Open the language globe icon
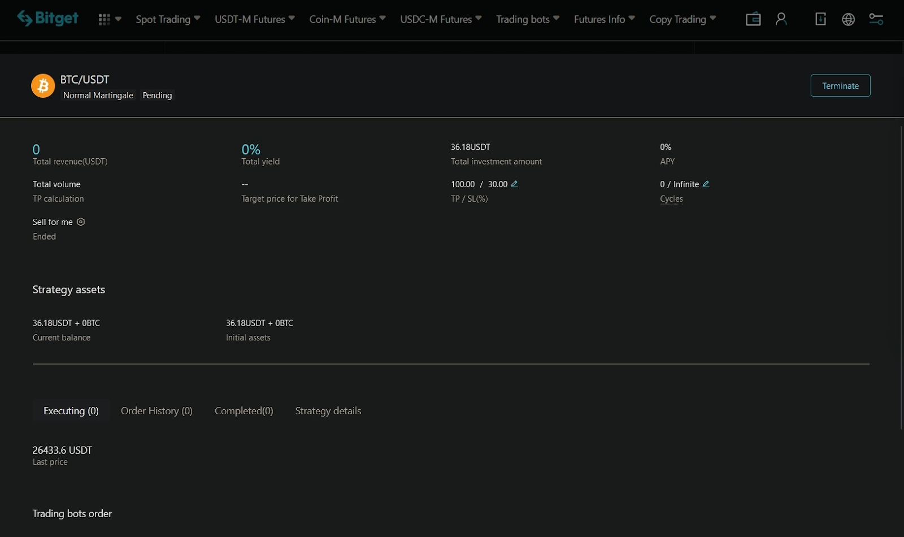Image resolution: width=904 pixels, height=537 pixels. click(848, 19)
